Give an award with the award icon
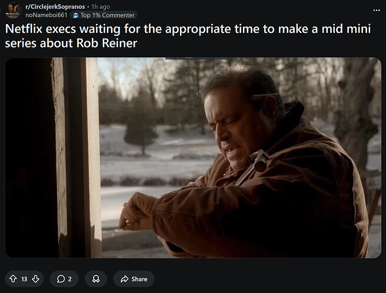386x293 pixels. pyautogui.click(x=96, y=279)
